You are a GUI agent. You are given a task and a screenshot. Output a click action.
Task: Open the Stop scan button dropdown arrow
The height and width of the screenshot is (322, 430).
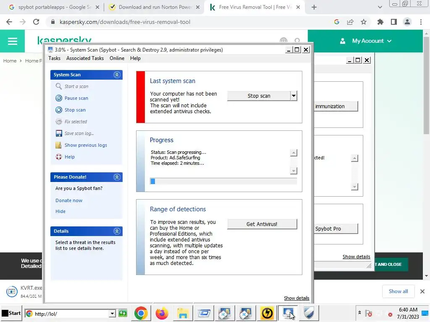[294, 96]
